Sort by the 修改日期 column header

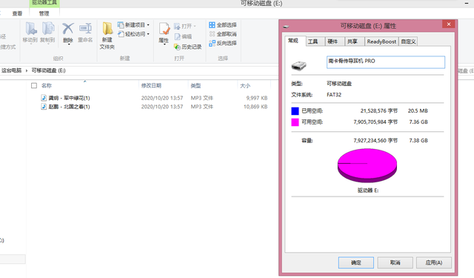(151, 85)
